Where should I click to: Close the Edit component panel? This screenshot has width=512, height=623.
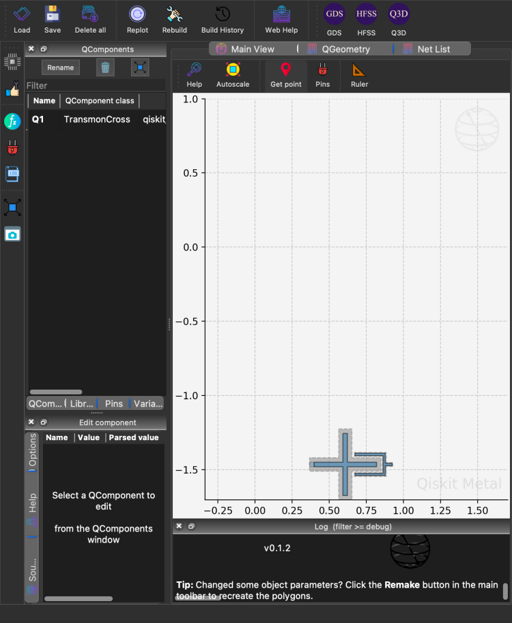(x=31, y=422)
